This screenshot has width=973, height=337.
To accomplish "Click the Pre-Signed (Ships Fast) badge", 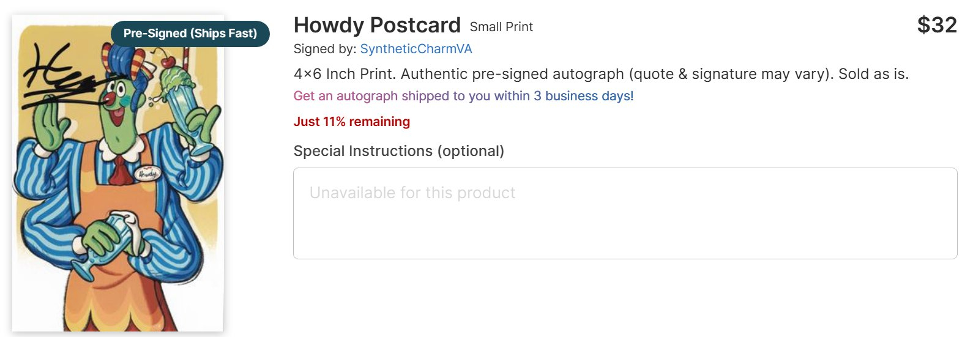I will pyautogui.click(x=190, y=34).
